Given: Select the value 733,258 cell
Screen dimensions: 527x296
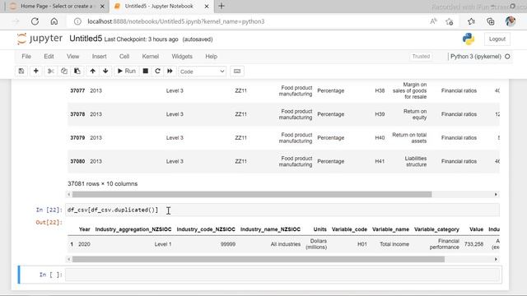Looking at the screenshot, I should [x=473, y=244].
